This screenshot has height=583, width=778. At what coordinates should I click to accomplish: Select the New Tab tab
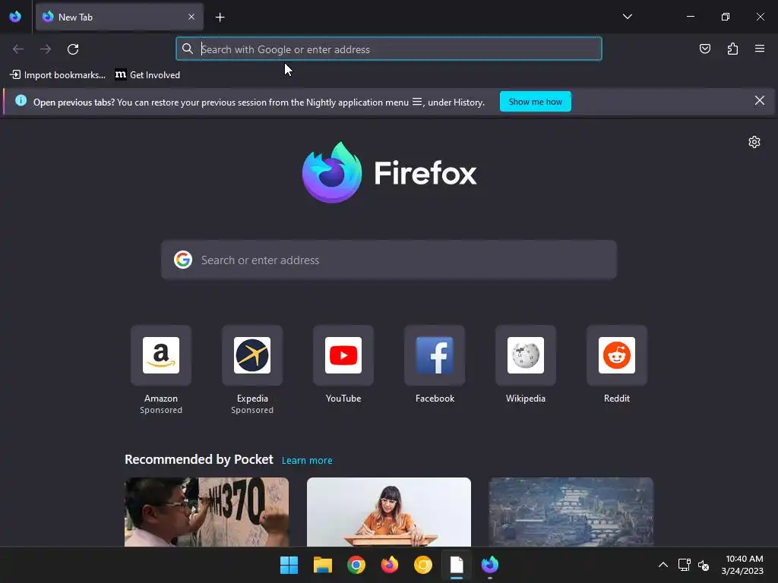[x=119, y=17]
